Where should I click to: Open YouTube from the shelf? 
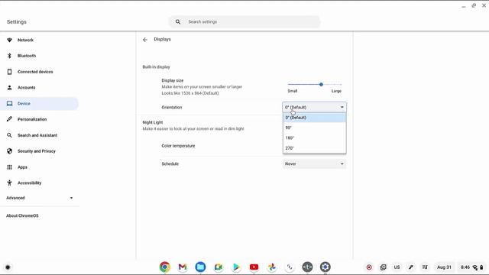[x=254, y=267]
